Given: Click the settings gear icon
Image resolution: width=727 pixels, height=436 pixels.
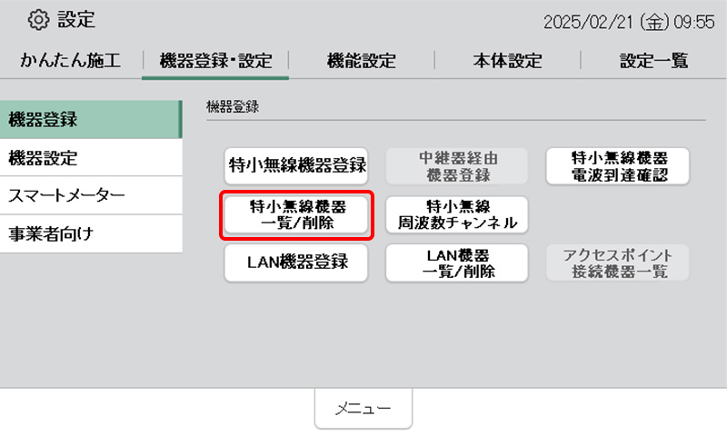Looking at the screenshot, I should [x=38, y=20].
